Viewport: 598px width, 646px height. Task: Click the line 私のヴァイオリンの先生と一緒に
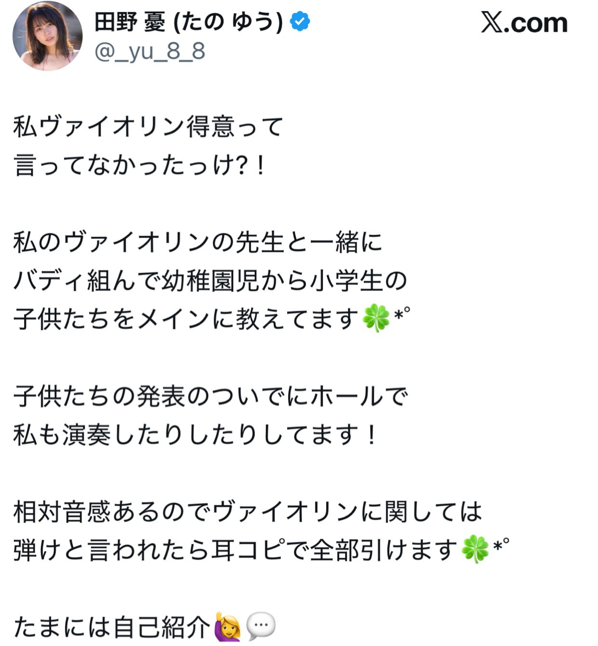[x=198, y=242]
